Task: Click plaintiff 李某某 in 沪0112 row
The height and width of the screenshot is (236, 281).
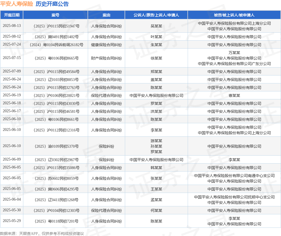Action: pos(156,130)
